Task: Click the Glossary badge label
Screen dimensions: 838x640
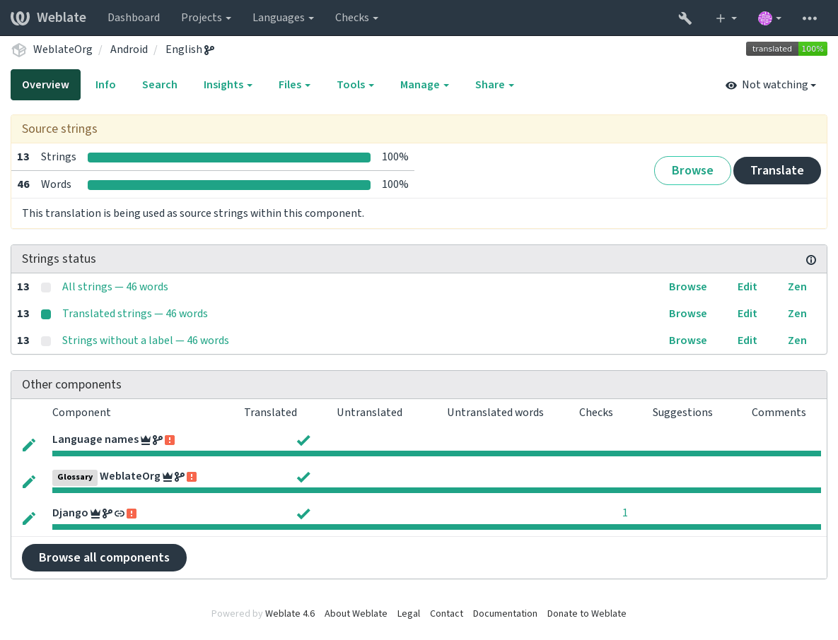Action: coord(75,478)
